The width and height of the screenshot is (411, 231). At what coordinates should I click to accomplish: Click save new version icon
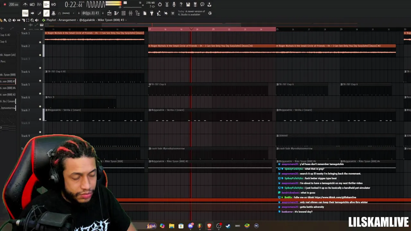pyautogui.click(x=195, y=4)
